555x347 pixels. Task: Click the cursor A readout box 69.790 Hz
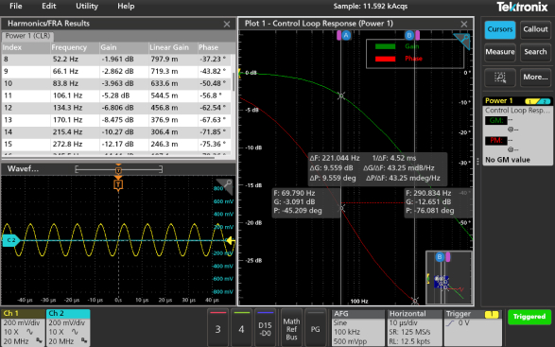tap(305, 202)
